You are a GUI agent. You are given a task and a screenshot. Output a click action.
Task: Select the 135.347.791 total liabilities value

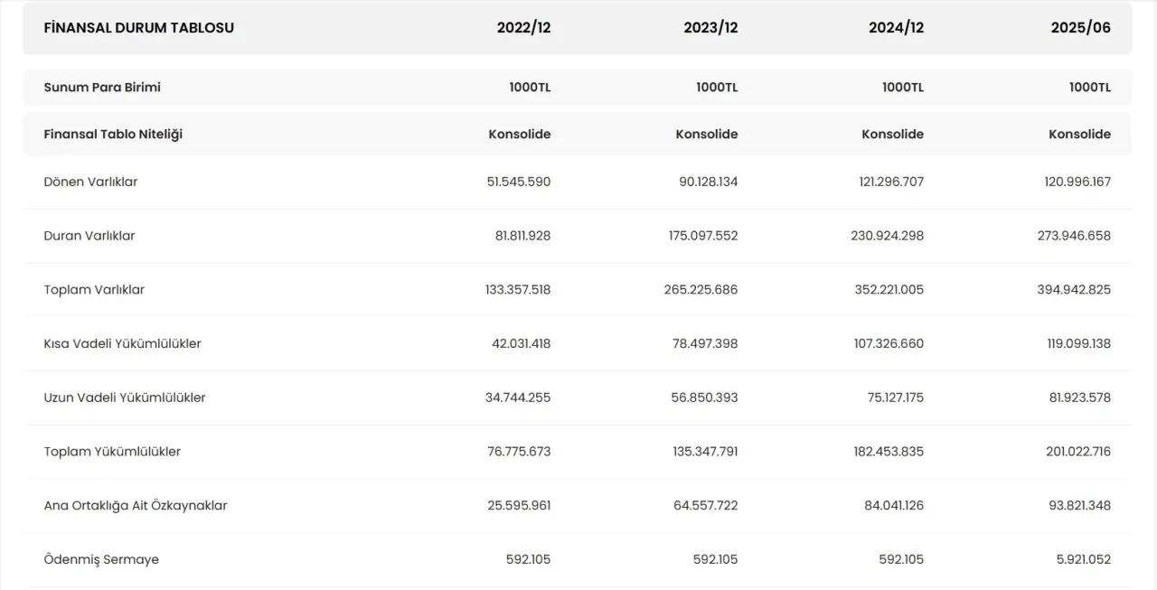coord(701,452)
